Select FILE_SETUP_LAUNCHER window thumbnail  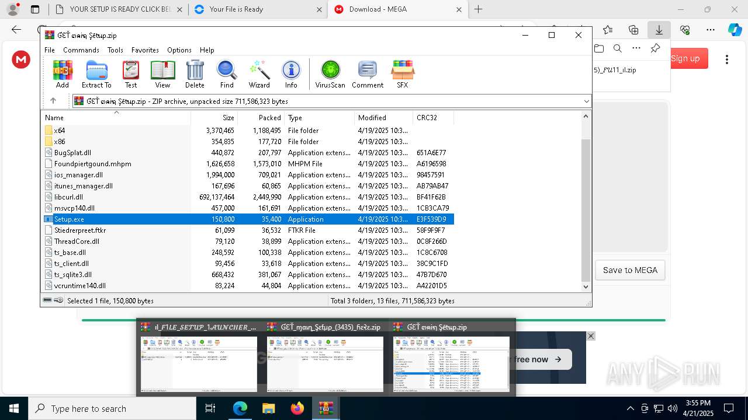click(199, 357)
